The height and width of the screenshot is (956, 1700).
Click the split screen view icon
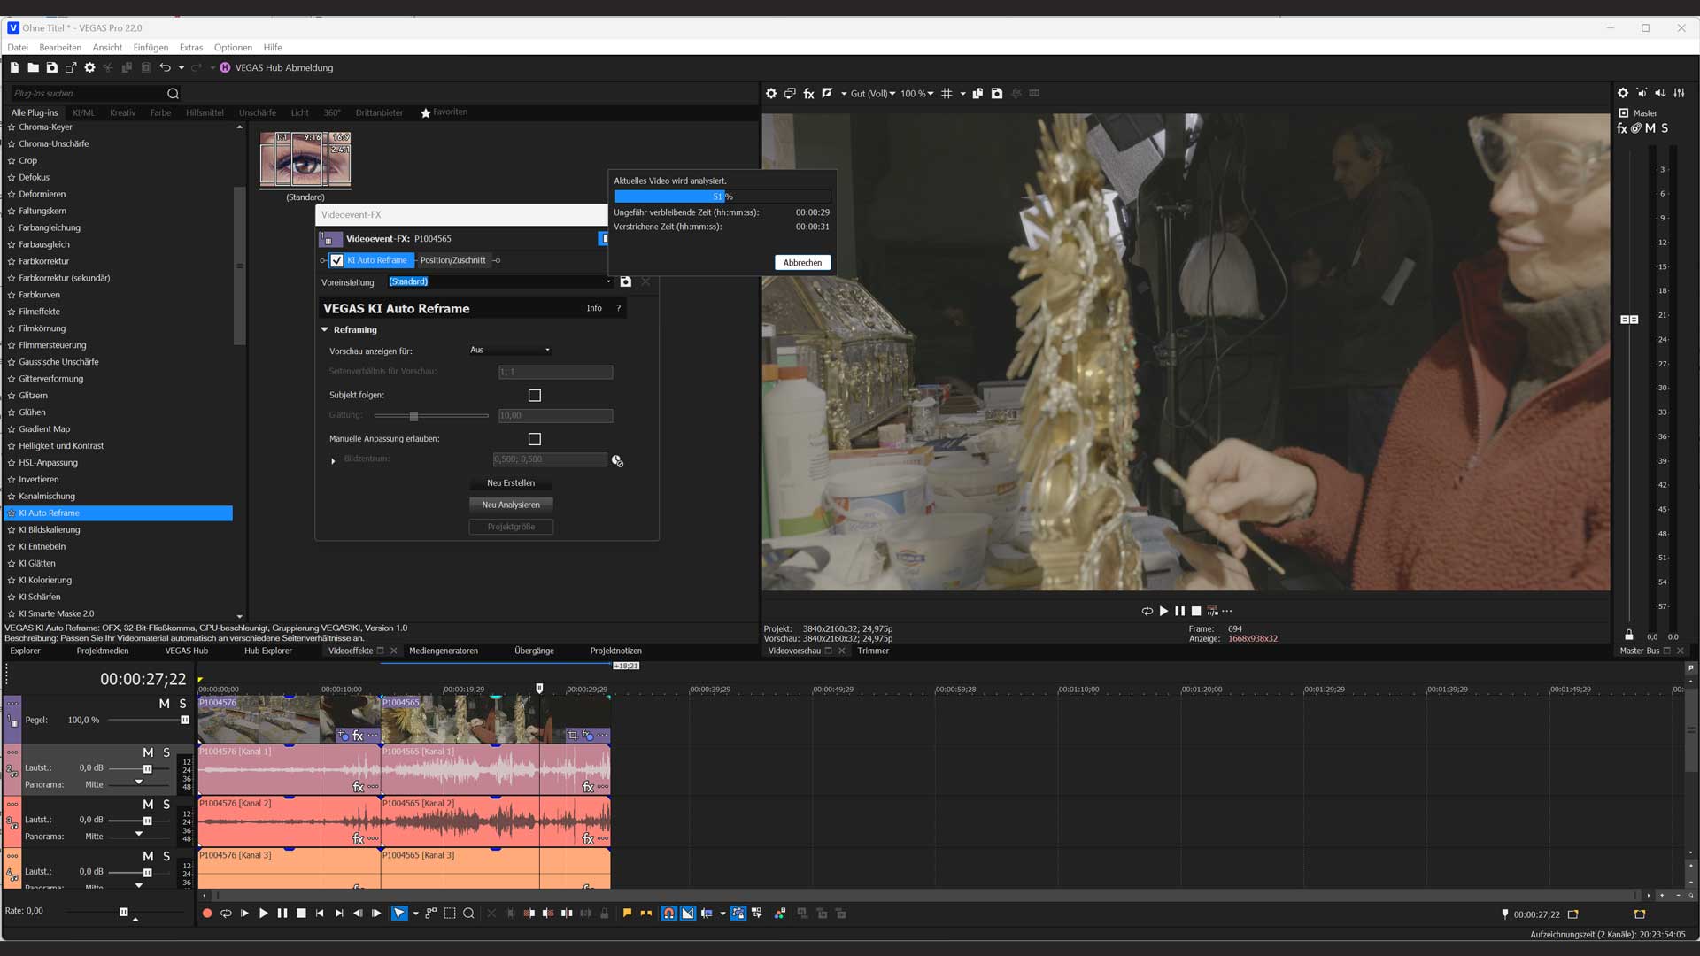[x=827, y=93]
